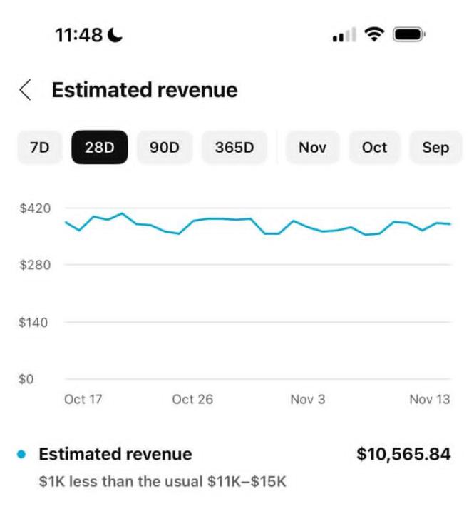This screenshot has width=469, height=514.
Task: Switch to the 90D range
Action: coord(165,148)
